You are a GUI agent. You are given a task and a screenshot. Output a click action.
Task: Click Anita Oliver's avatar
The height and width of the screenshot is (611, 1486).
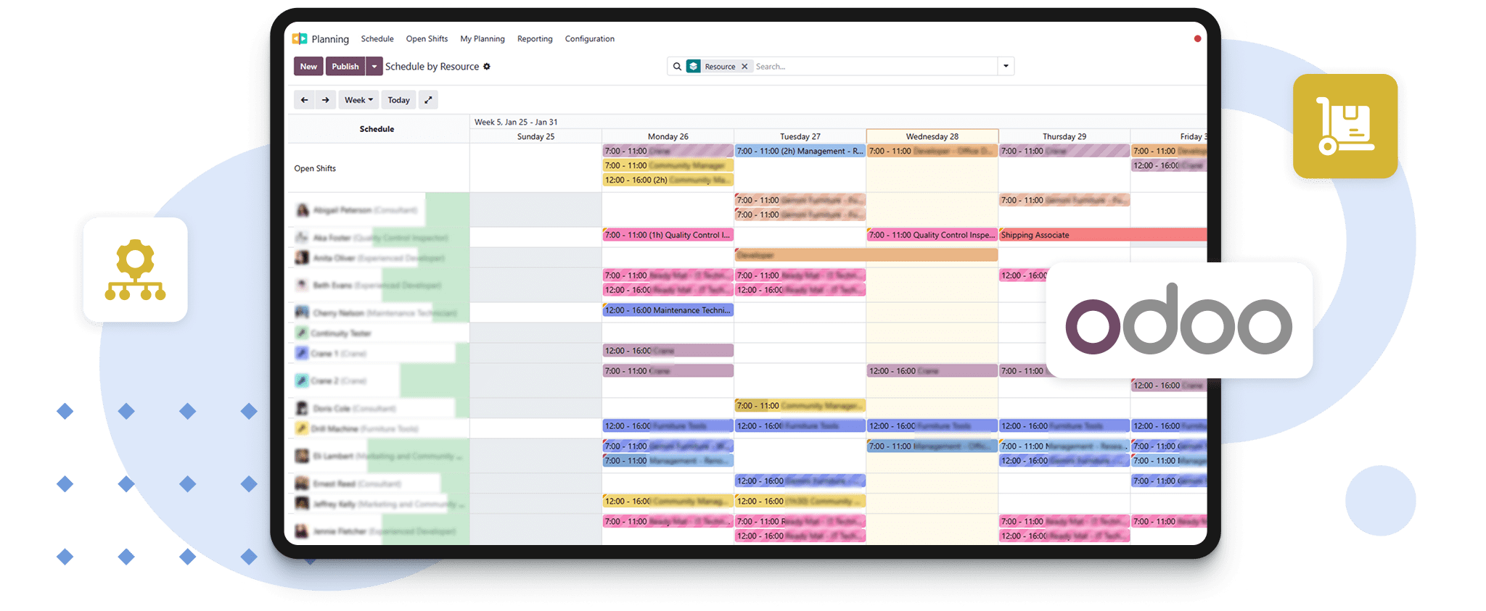[x=302, y=257]
